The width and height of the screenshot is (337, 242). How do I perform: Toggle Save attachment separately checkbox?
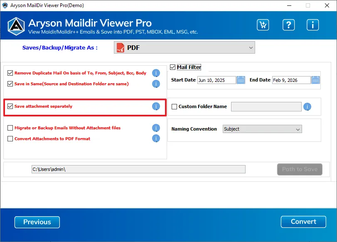click(10, 106)
